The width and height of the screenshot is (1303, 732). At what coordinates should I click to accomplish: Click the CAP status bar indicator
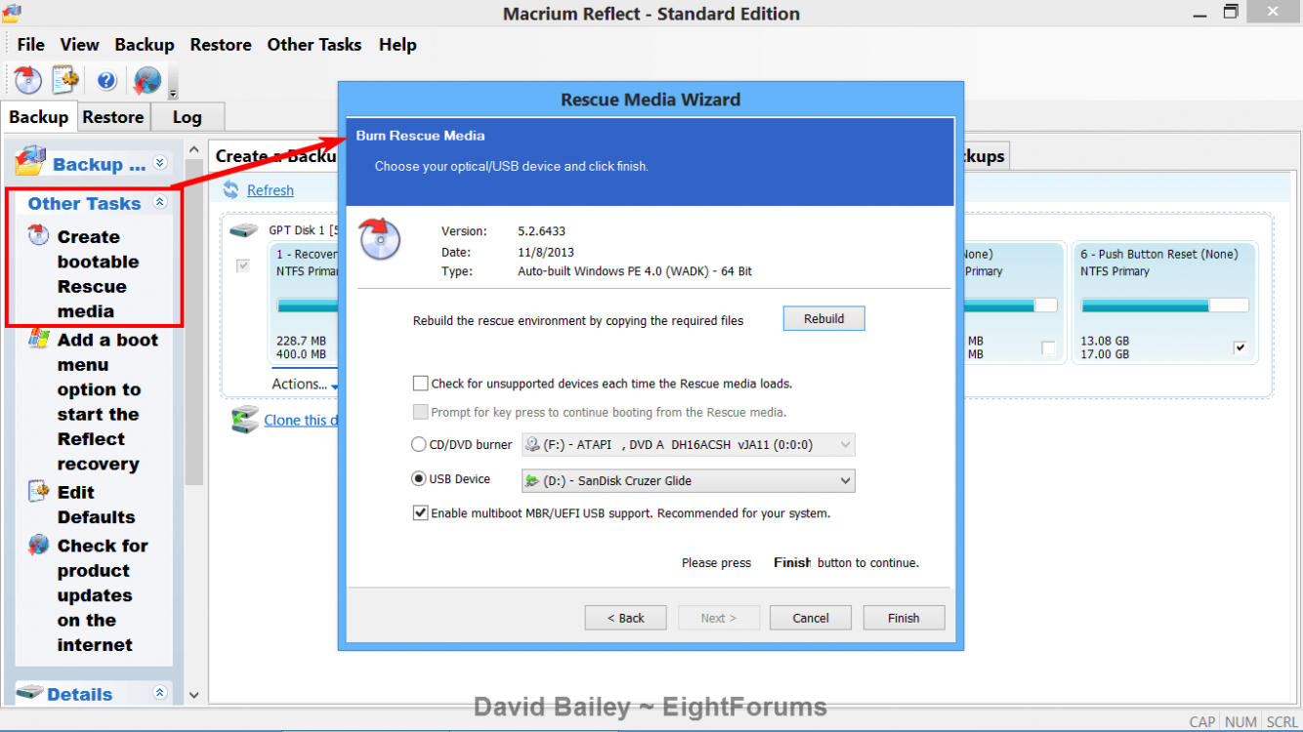pos(1202,722)
